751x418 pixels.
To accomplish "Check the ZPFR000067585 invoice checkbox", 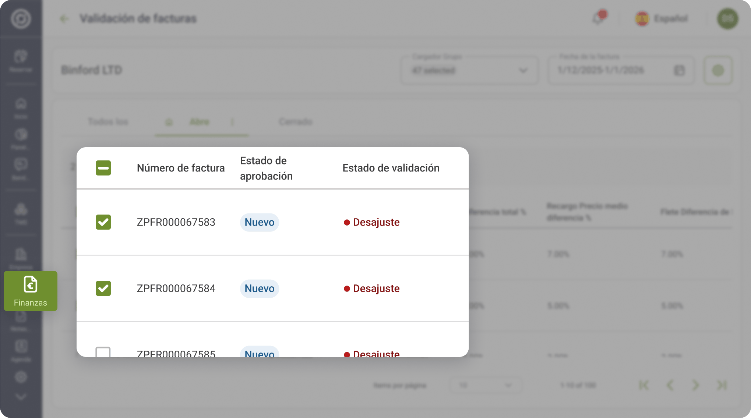I will 103,352.
